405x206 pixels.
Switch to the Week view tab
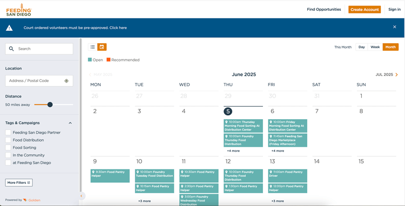(x=375, y=47)
